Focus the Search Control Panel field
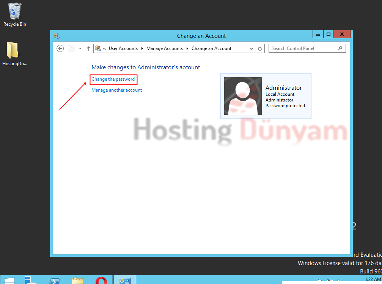 click(307, 48)
